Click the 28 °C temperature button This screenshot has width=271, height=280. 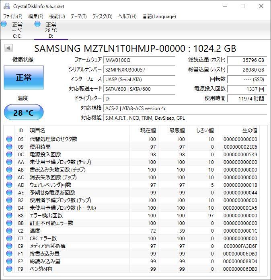[x=24, y=112]
